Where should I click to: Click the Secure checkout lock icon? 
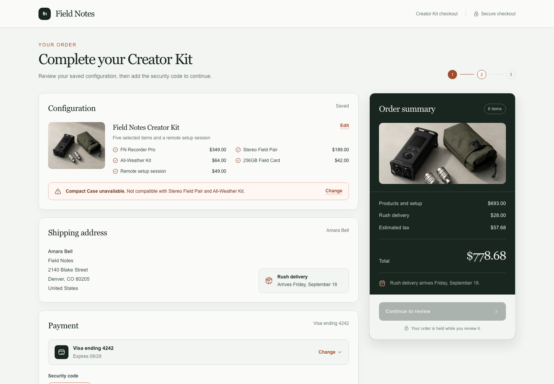click(x=476, y=14)
